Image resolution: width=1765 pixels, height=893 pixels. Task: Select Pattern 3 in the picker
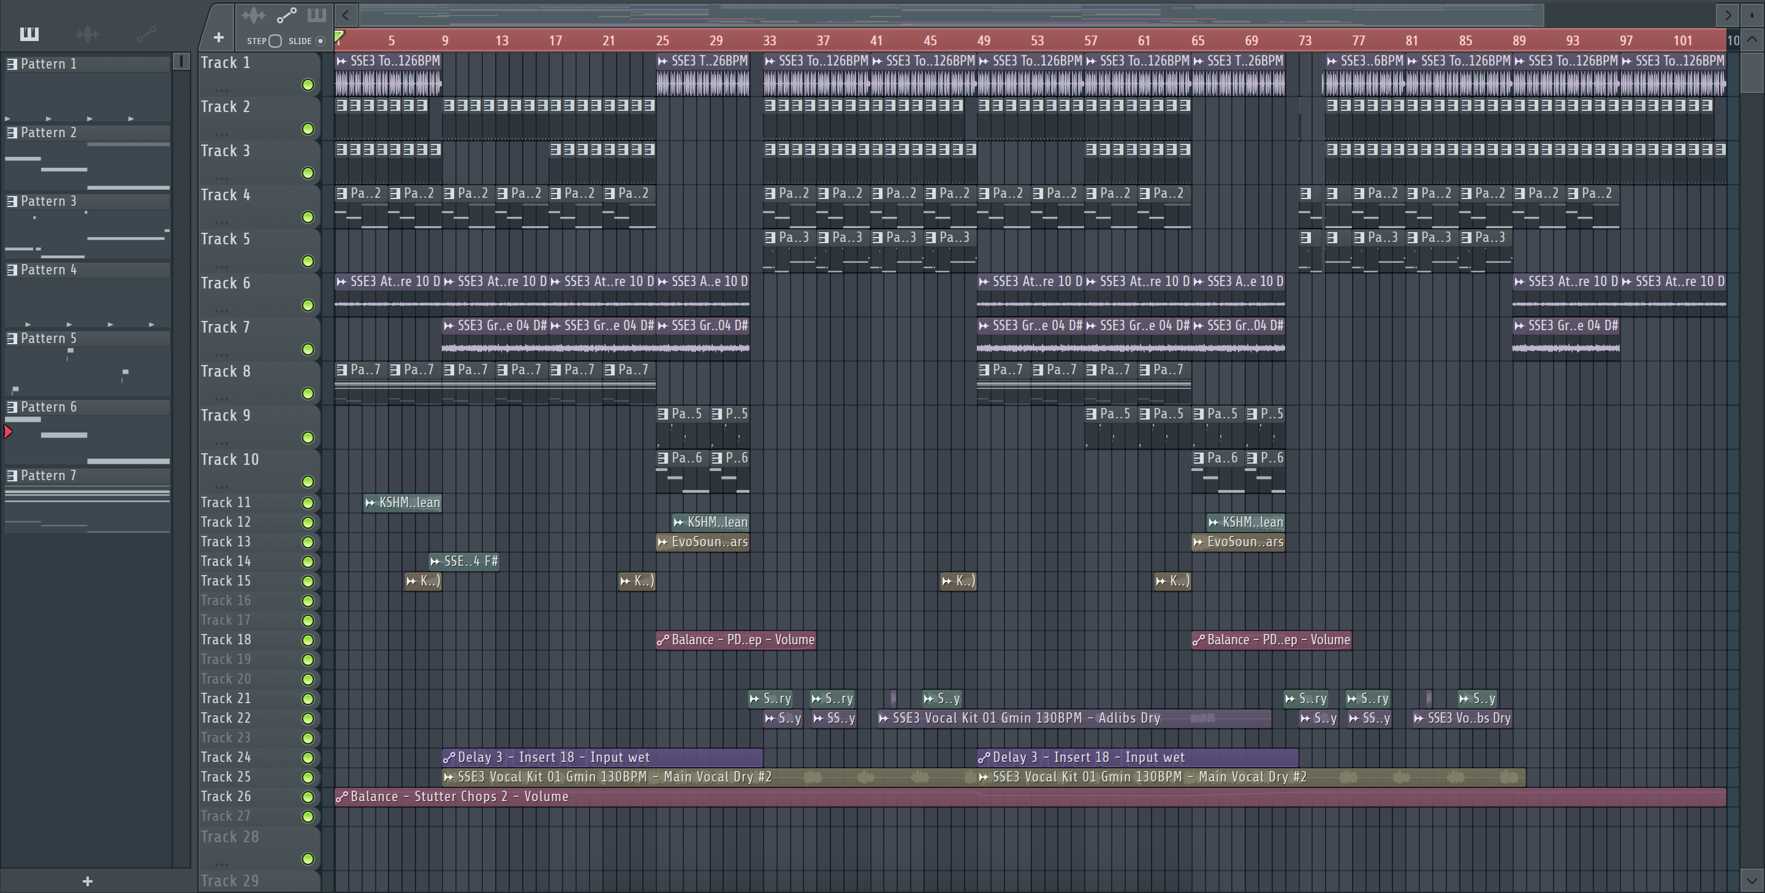coord(88,201)
